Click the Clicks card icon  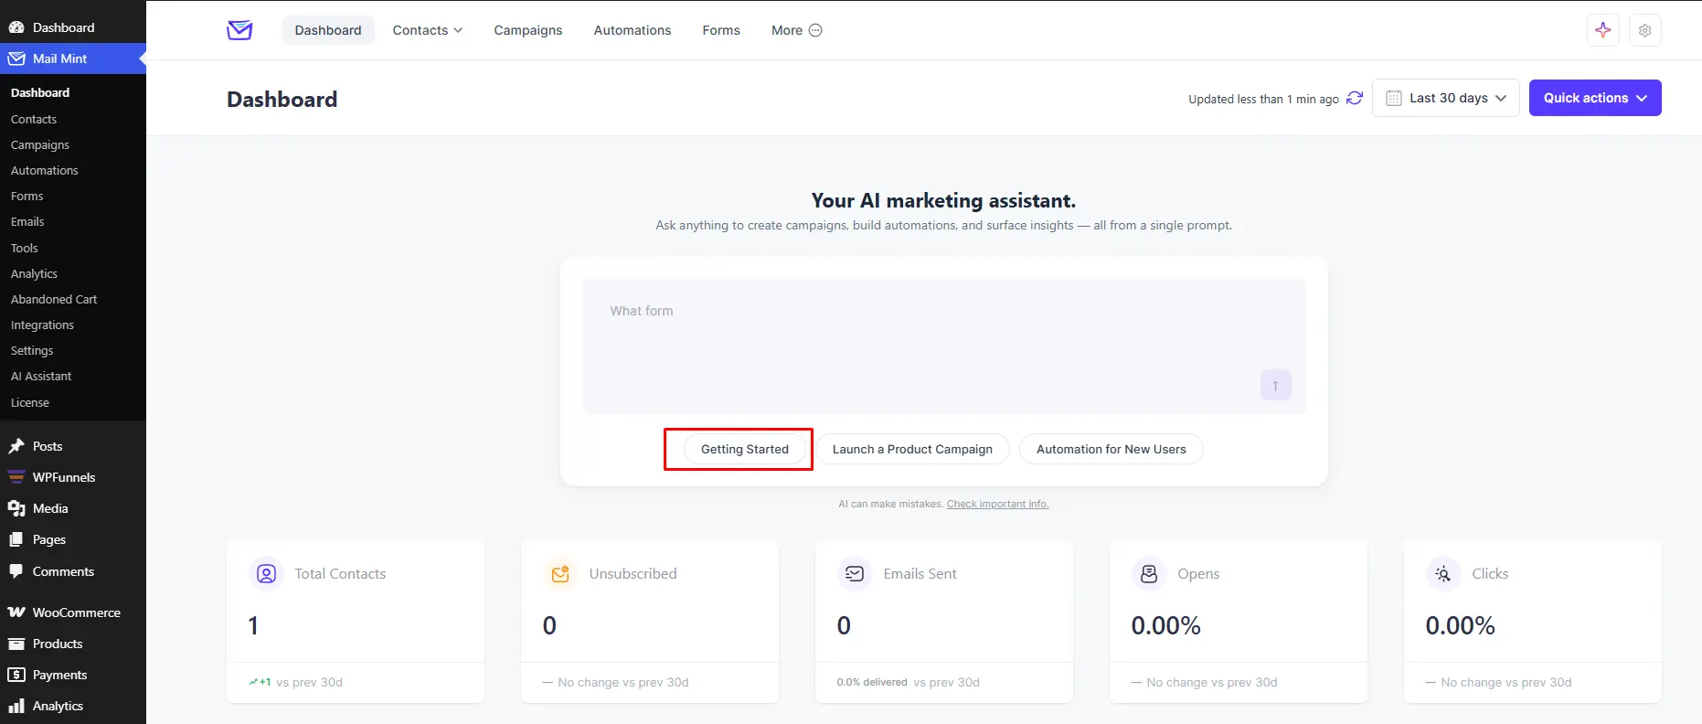click(x=1443, y=573)
